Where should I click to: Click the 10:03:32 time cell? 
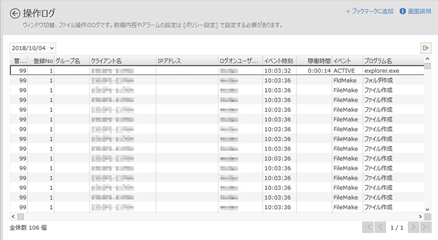280,70
